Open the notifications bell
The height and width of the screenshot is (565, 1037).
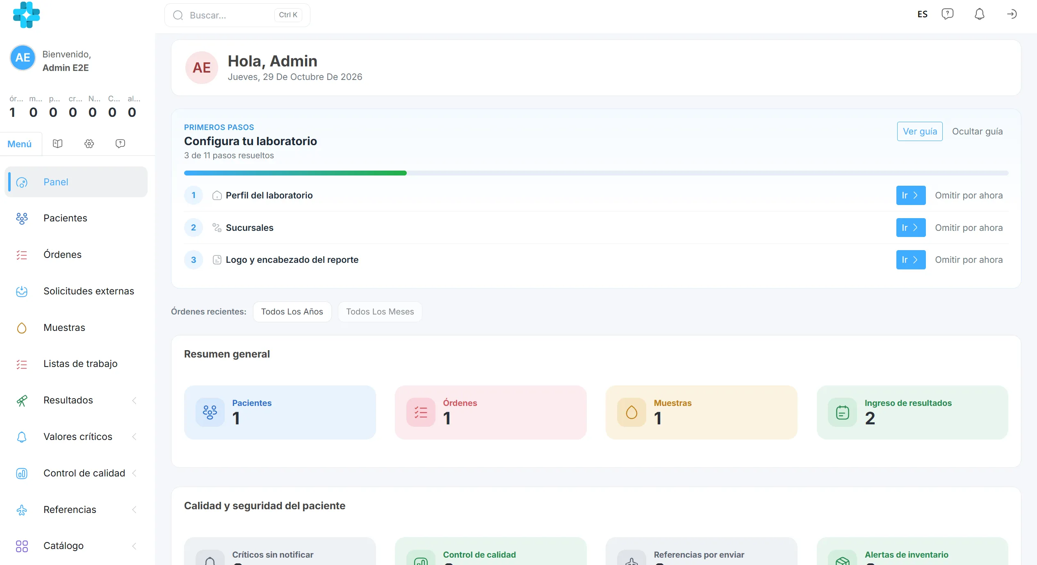click(979, 14)
